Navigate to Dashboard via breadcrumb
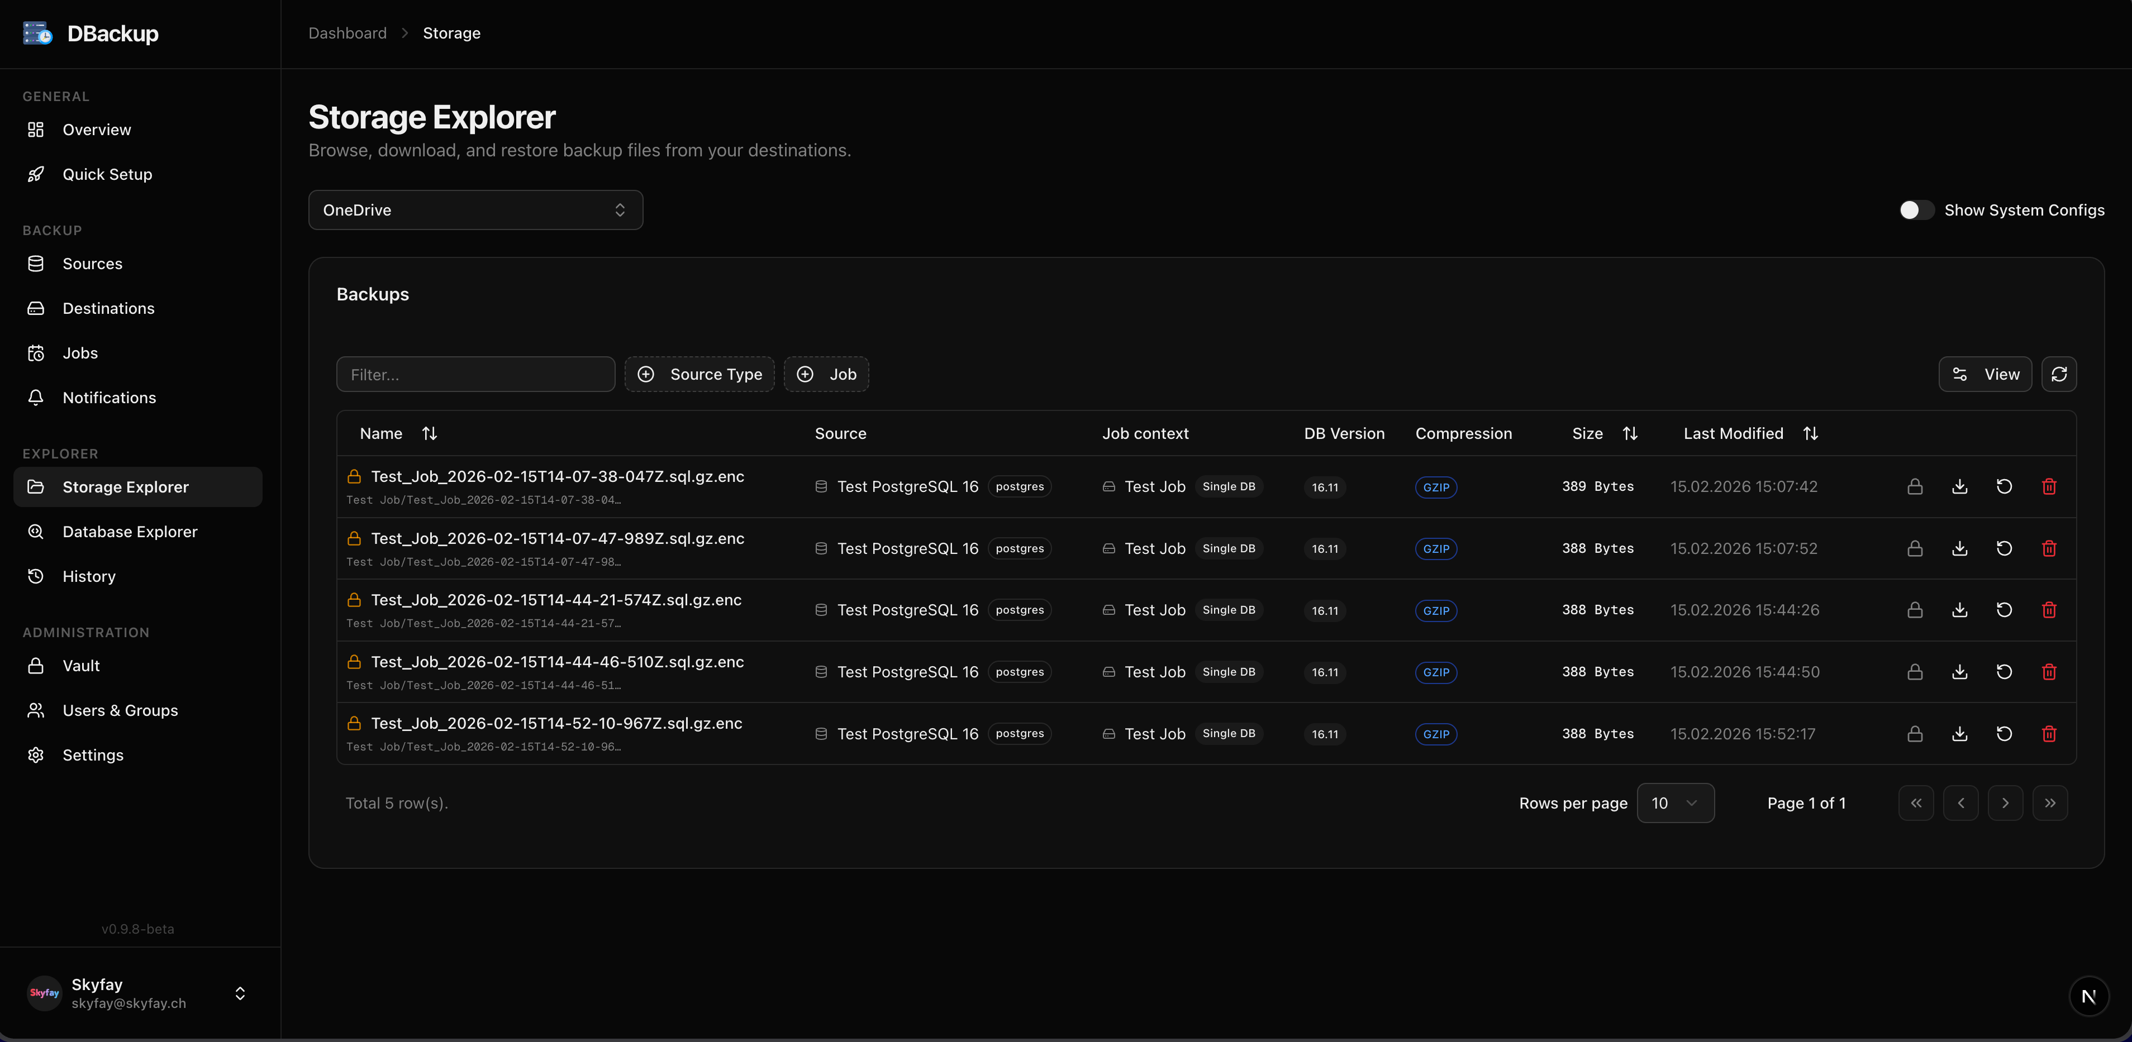The image size is (2132, 1042). [x=347, y=32]
